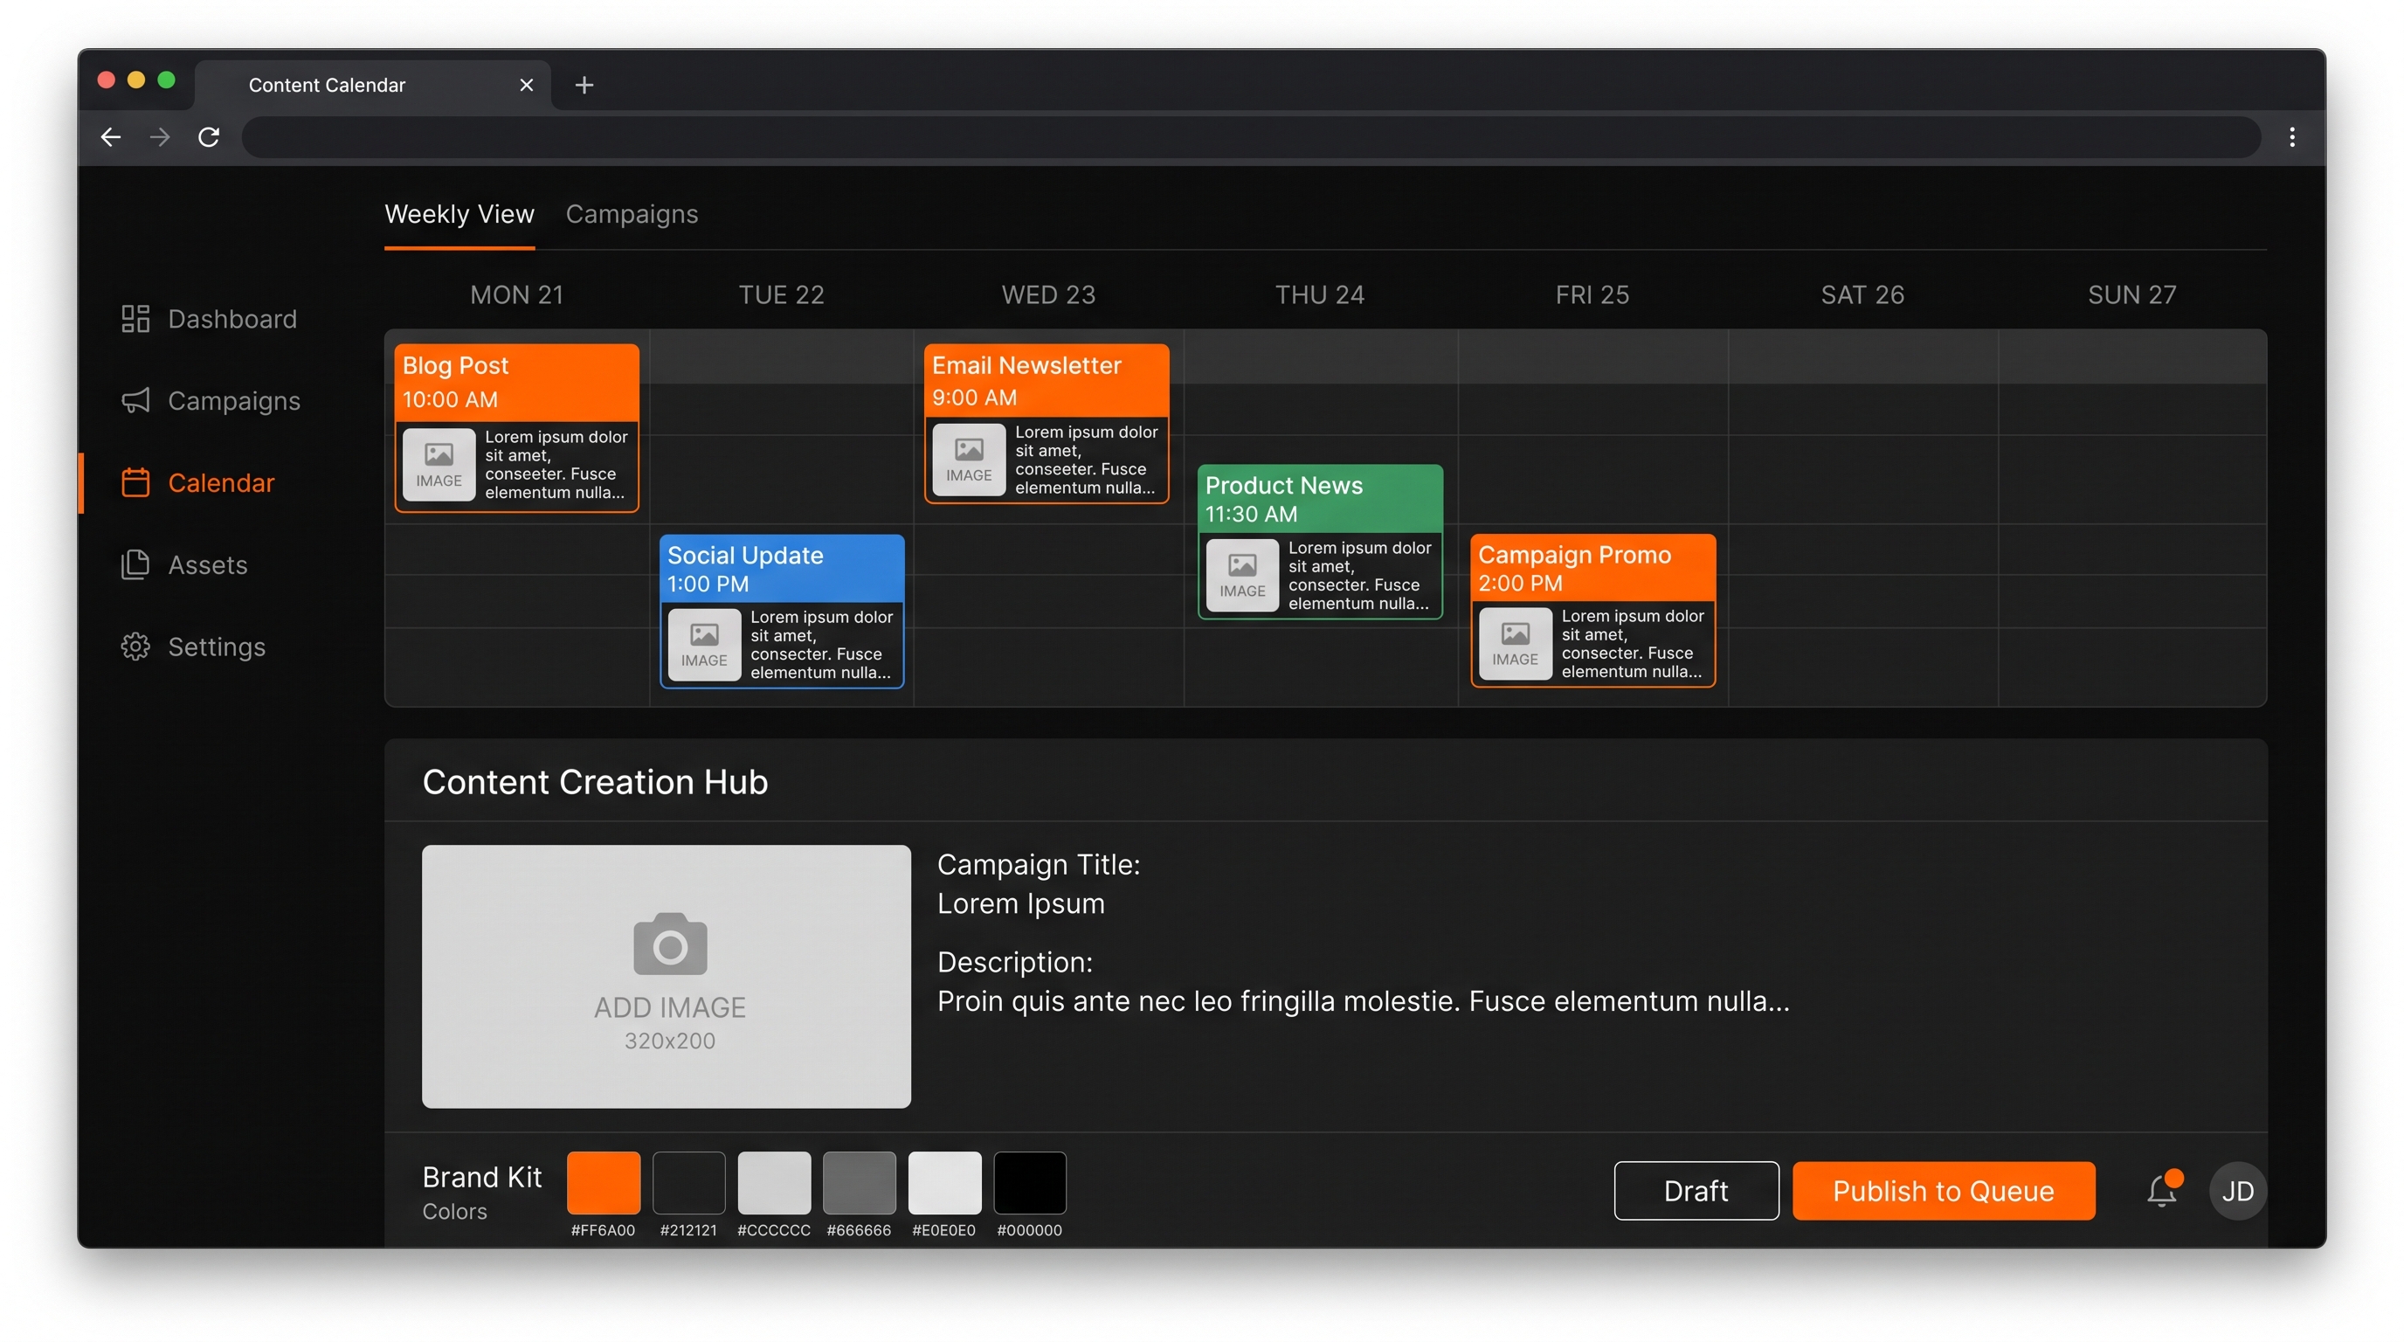Switch to the Weekly View tab

tap(459, 214)
